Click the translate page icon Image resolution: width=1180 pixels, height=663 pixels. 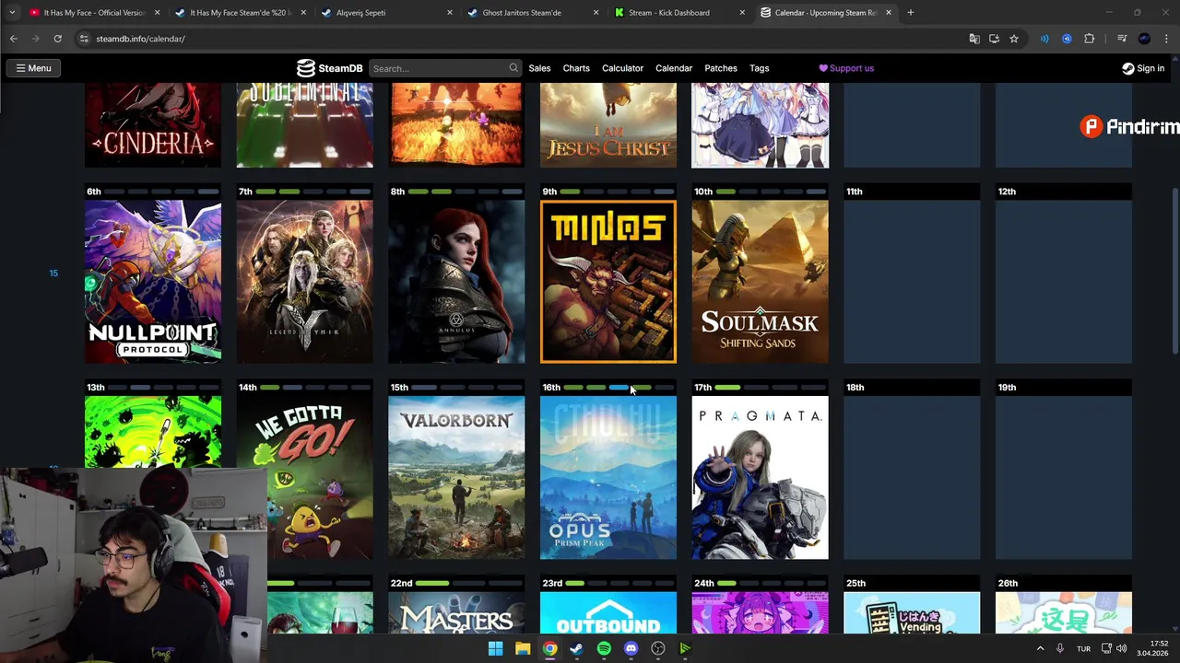click(x=974, y=39)
